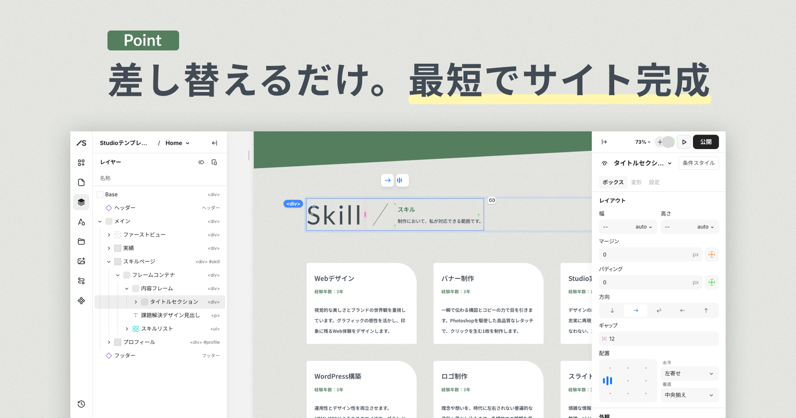This screenshot has height=418, width=796.
Task: Open the typography styles icon
Action: click(x=81, y=222)
